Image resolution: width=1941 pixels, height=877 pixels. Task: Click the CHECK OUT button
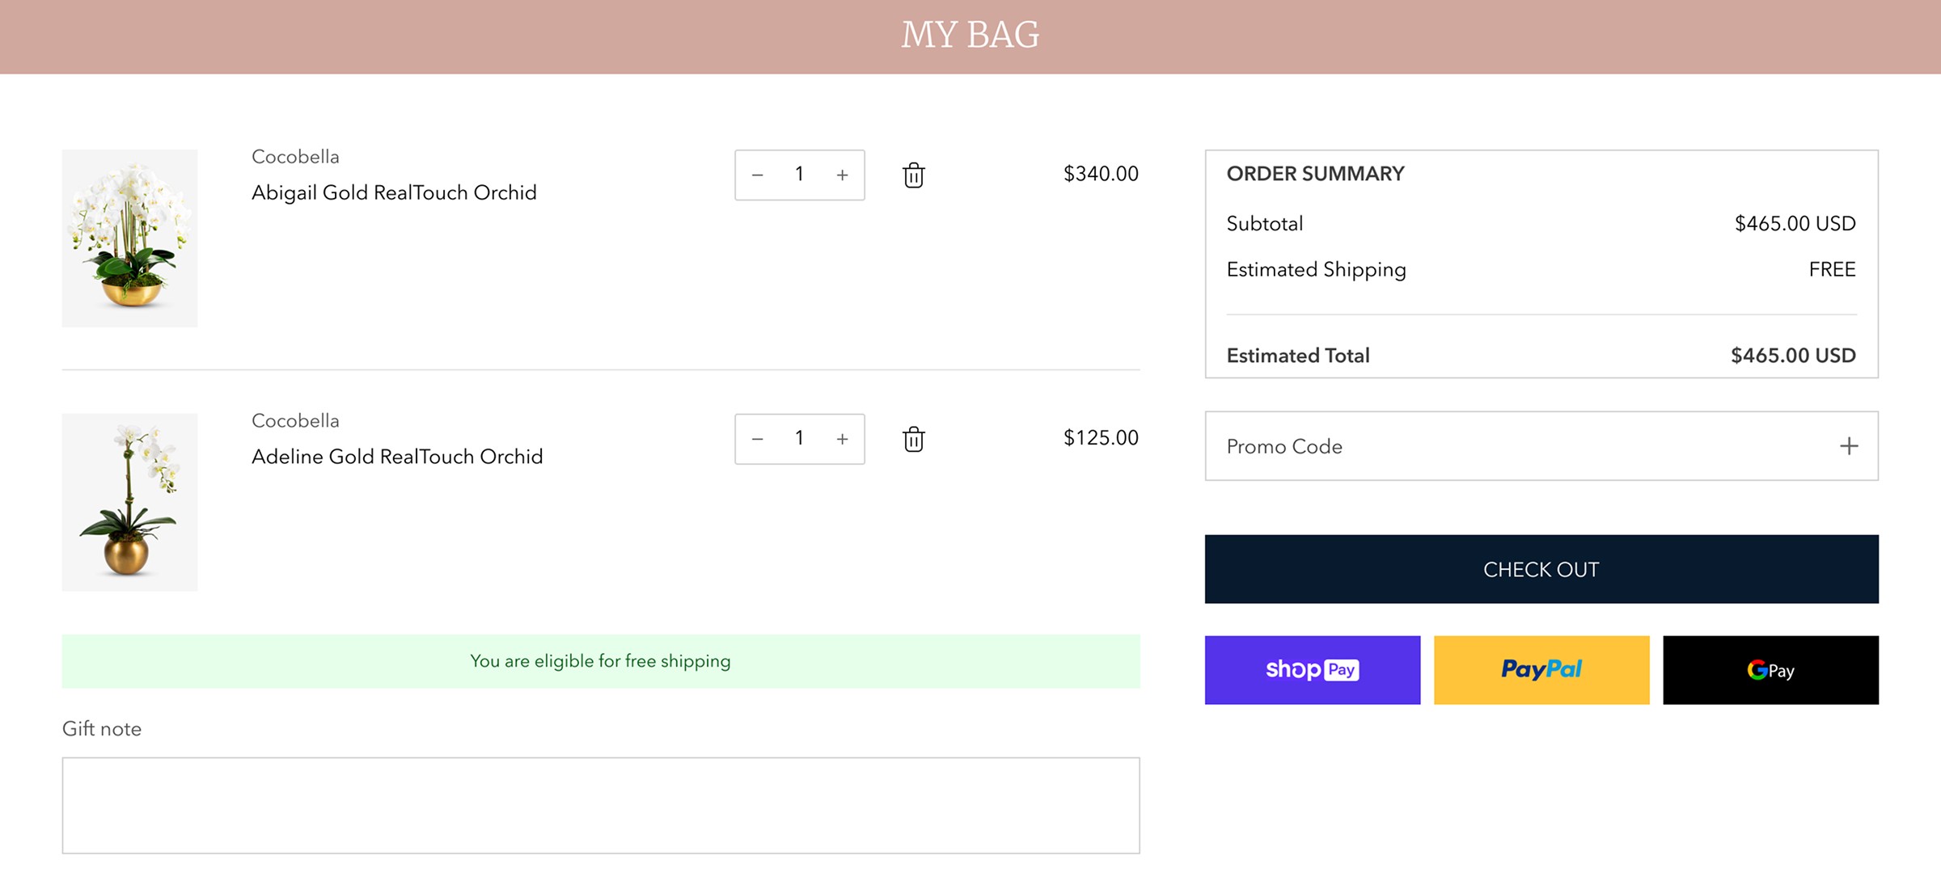(1541, 569)
